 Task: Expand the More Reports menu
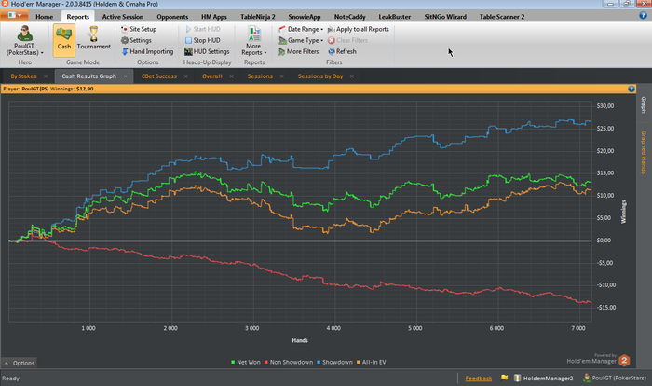pos(254,40)
